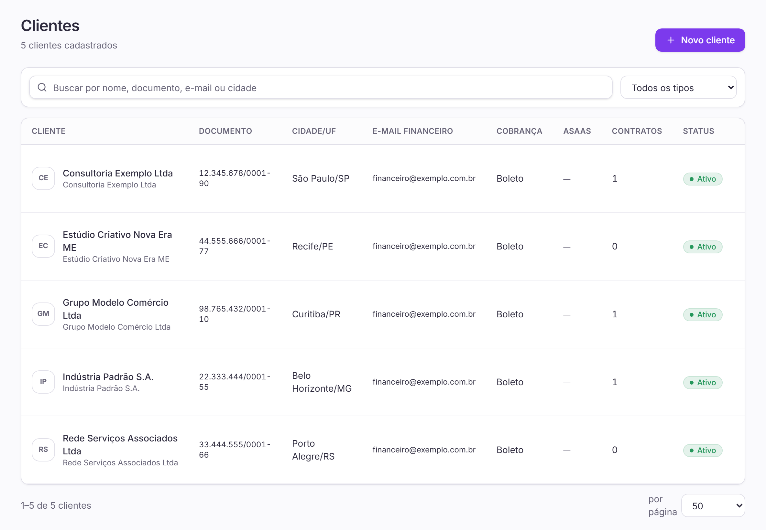Click the COBRANÇA column header
The height and width of the screenshot is (530, 766).
click(519, 131)
